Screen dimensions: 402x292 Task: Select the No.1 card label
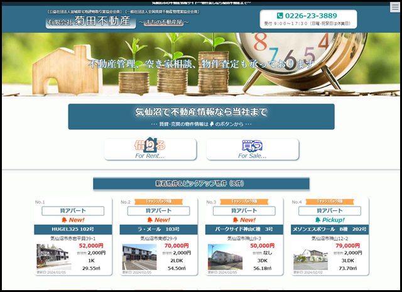[40, 202]
